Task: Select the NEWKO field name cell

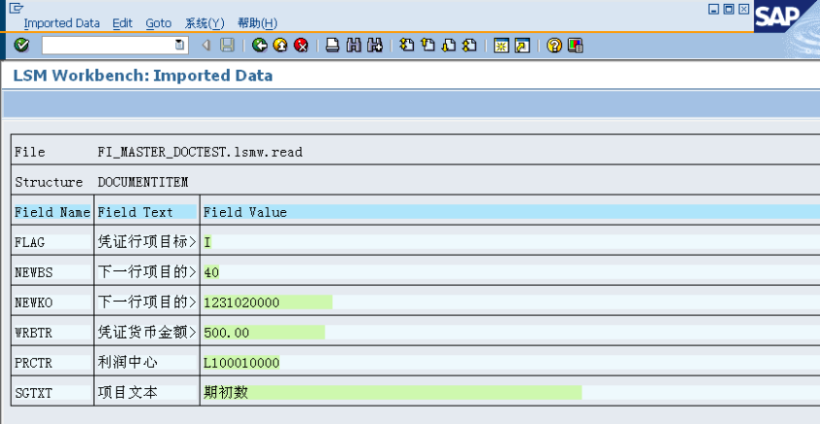Action: point(52,302)
